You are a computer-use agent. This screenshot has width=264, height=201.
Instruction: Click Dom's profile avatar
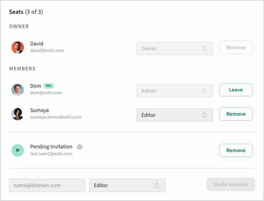pyautogui.click(x=18, y=90)
